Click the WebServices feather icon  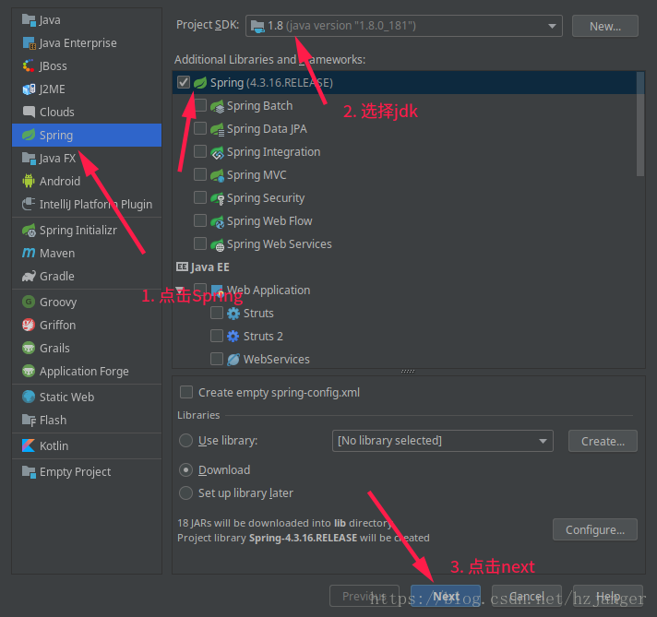pos(233,360)
